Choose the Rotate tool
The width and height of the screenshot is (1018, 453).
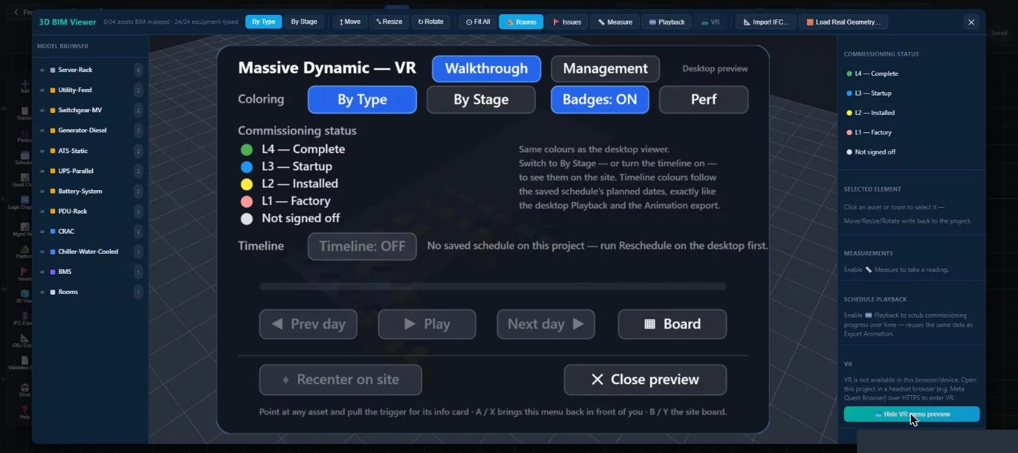click(430, 22)
